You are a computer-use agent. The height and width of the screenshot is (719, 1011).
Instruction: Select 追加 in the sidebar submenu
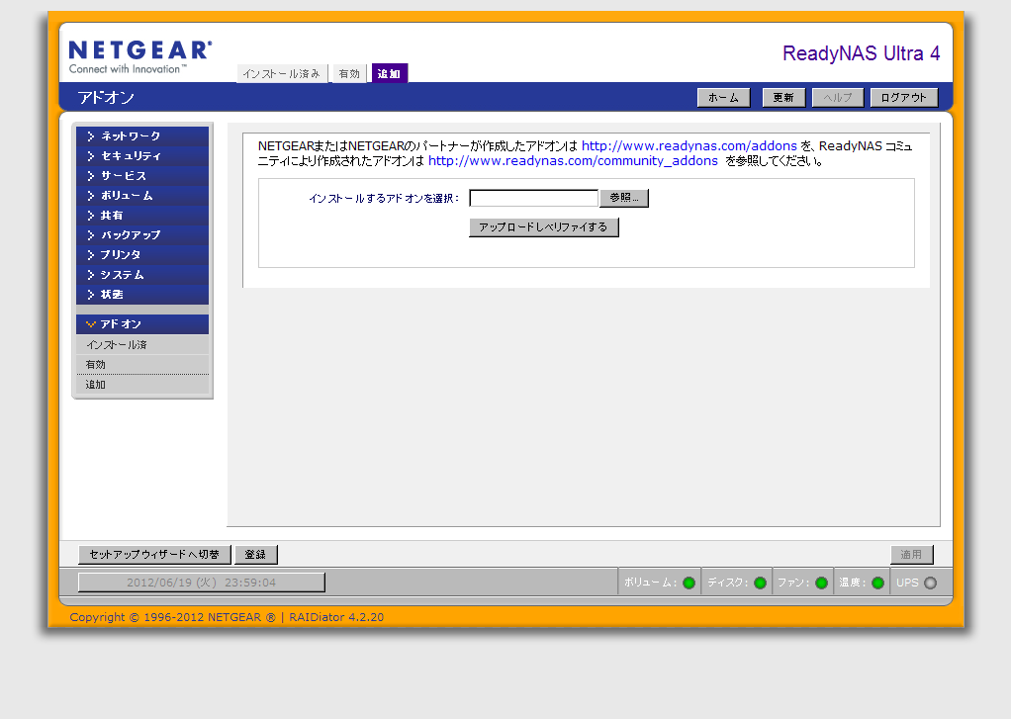click(x=96, y=385)
